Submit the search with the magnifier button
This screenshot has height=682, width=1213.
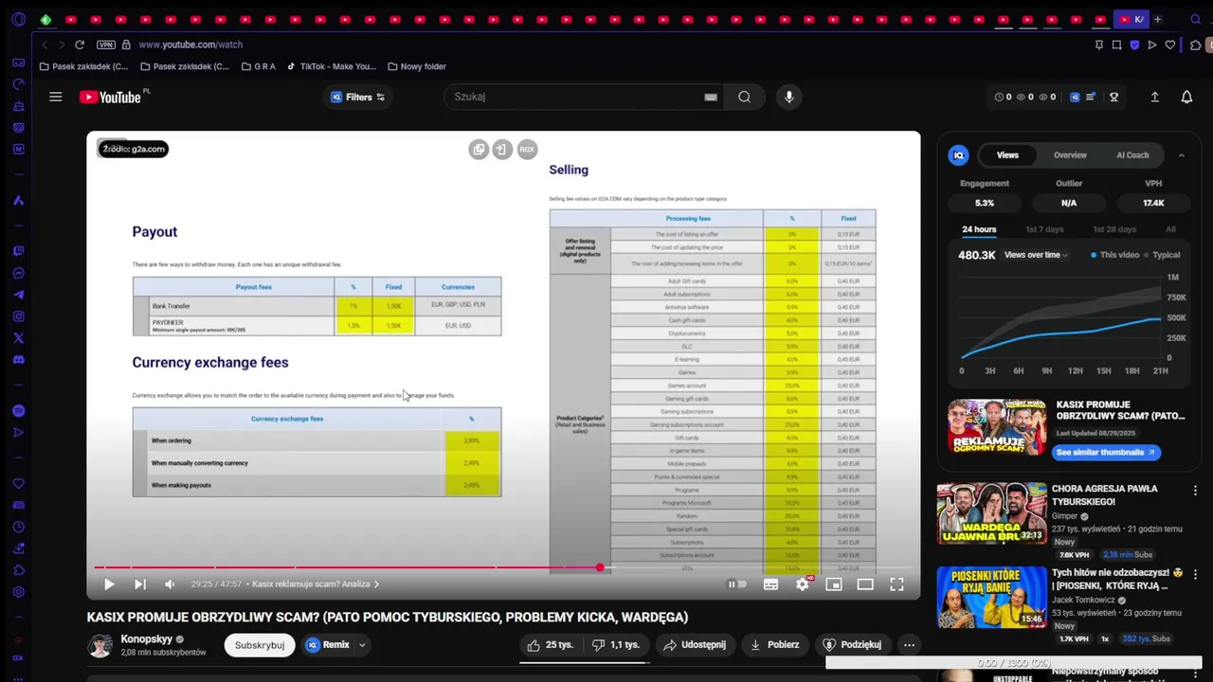tap(744, 97)
